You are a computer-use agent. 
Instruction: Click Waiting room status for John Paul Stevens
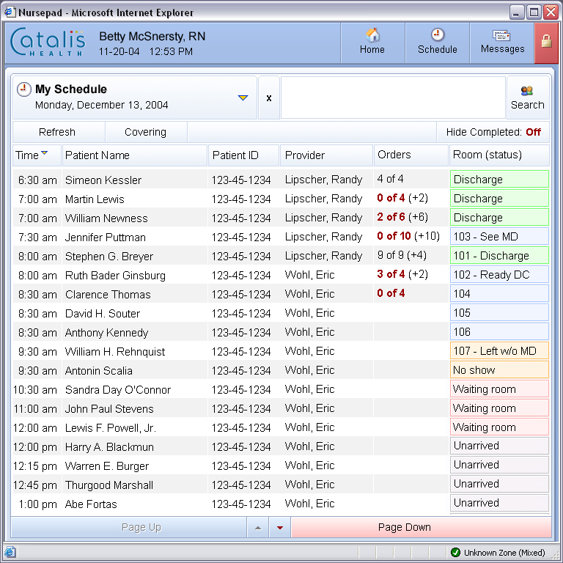pyautogui.click(x=499, y=408)
